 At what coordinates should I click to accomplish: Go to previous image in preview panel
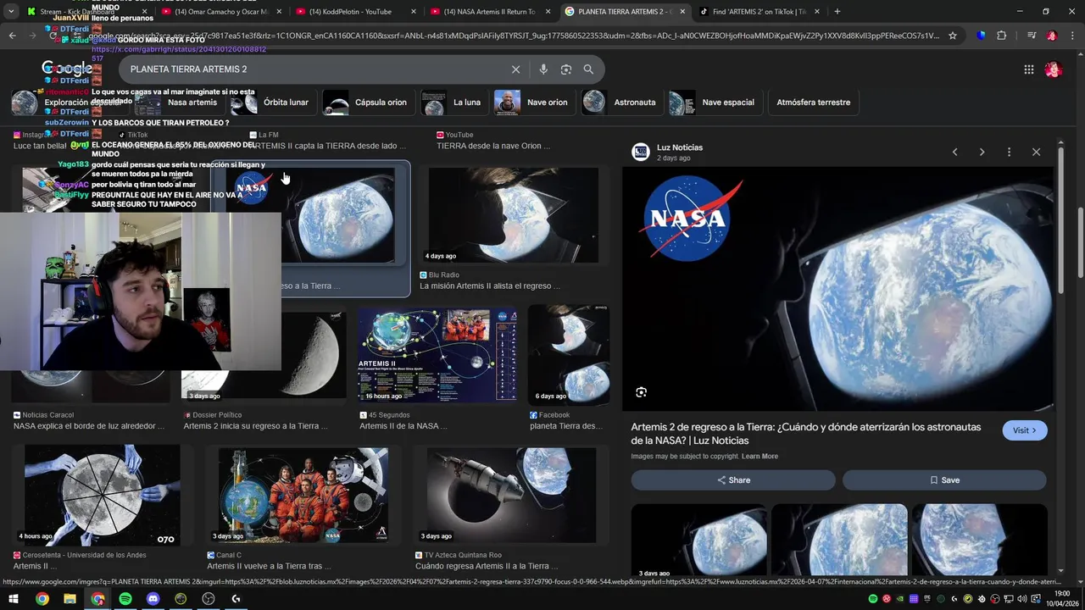[954, 152]
